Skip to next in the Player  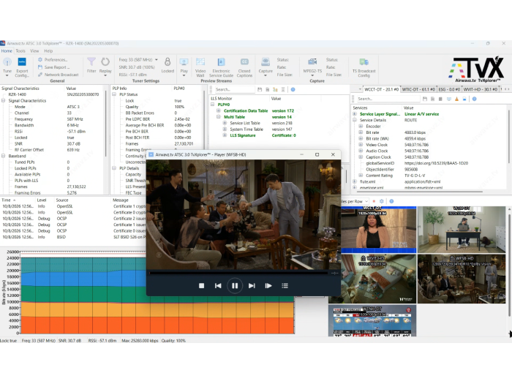(x=252, y=286)
